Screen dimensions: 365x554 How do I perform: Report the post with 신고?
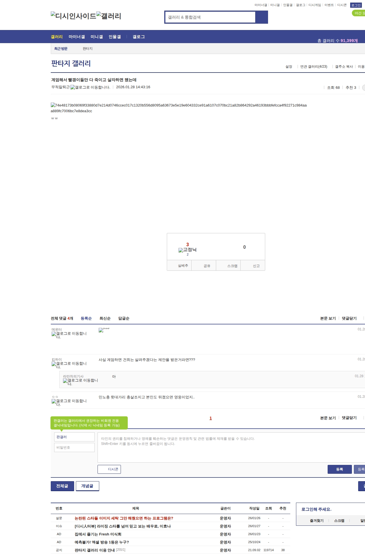[253, 266]
